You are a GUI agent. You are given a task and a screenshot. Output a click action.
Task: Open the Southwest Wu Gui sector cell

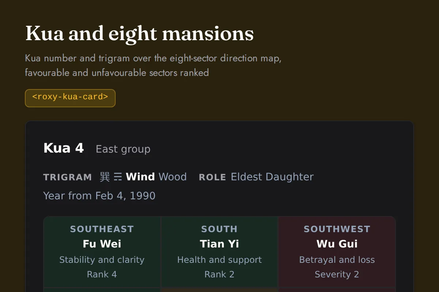point(337,252)
